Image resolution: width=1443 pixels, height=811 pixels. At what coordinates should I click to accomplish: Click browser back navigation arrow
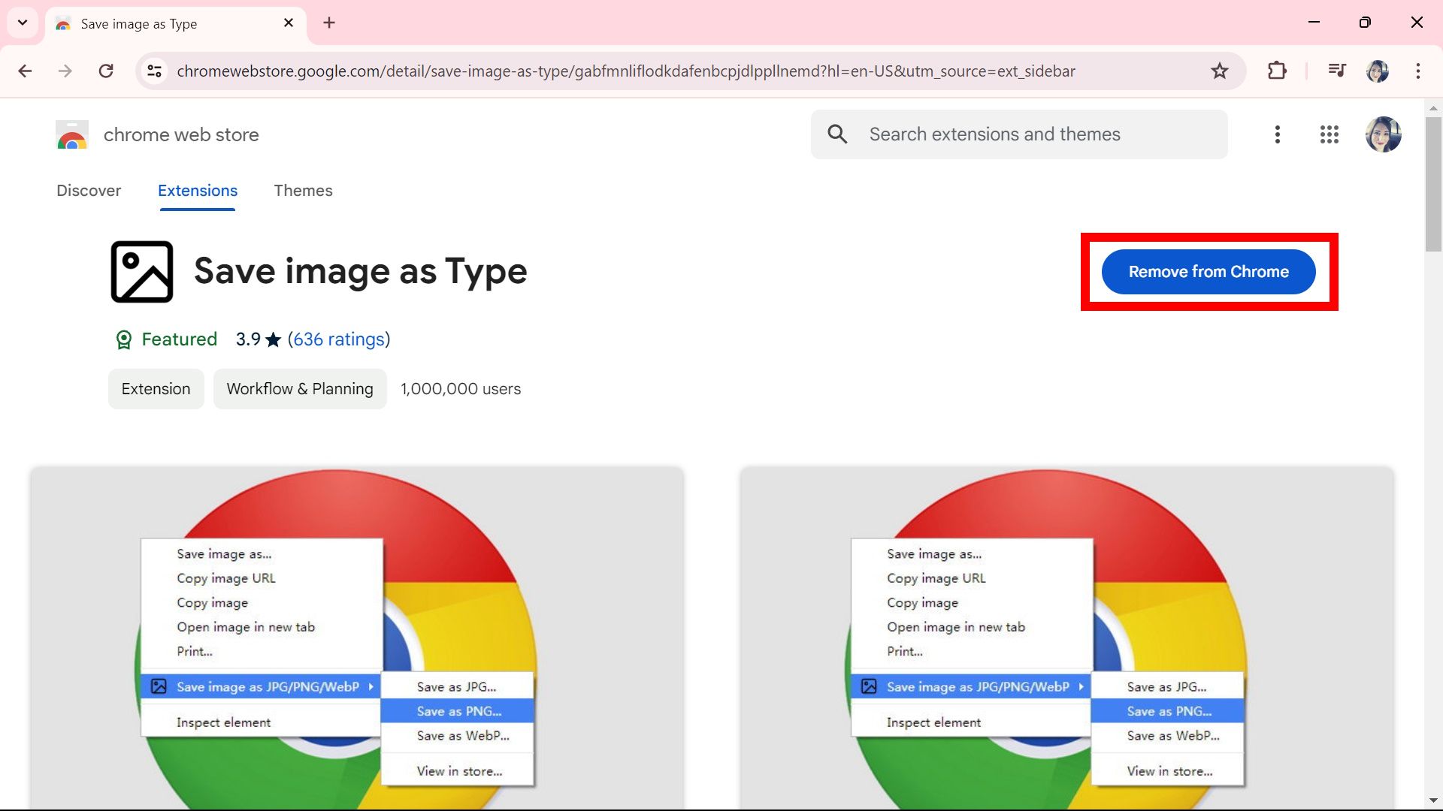click(x=26, y=71)
